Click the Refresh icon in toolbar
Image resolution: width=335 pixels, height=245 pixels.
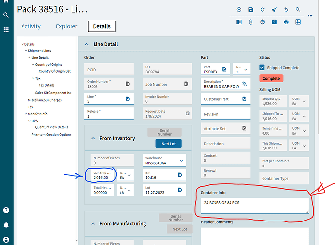point(263,10)
